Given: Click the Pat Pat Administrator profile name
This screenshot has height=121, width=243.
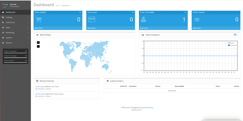Looking at the screenshot, I should [x=14, y=5].
